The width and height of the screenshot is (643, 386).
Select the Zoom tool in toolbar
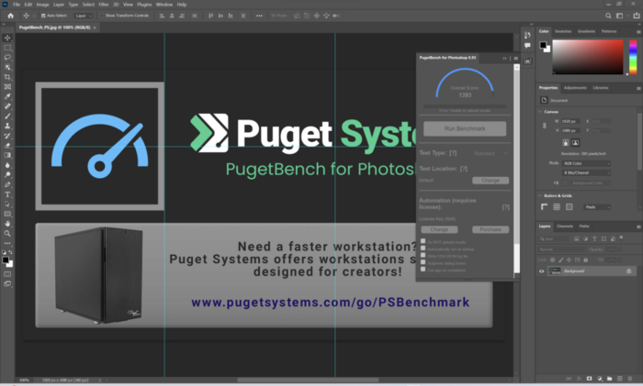coord(7,233)
